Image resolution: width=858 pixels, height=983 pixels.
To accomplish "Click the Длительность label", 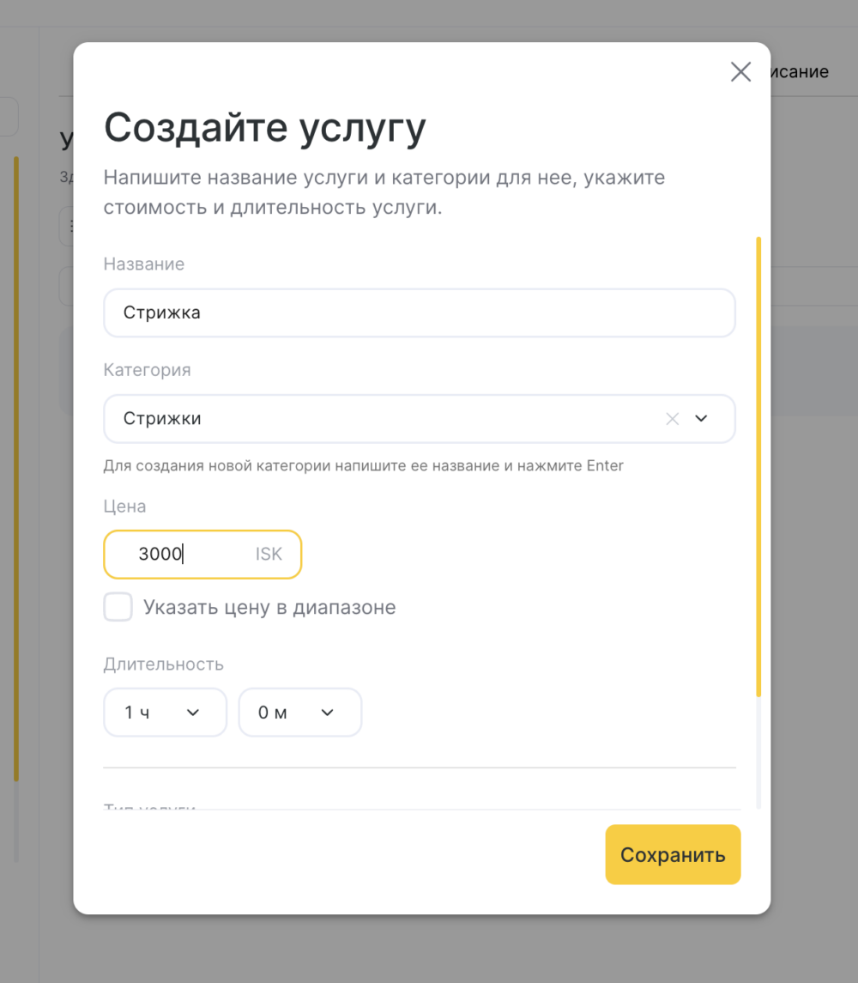I will click(x=164, y=664).
